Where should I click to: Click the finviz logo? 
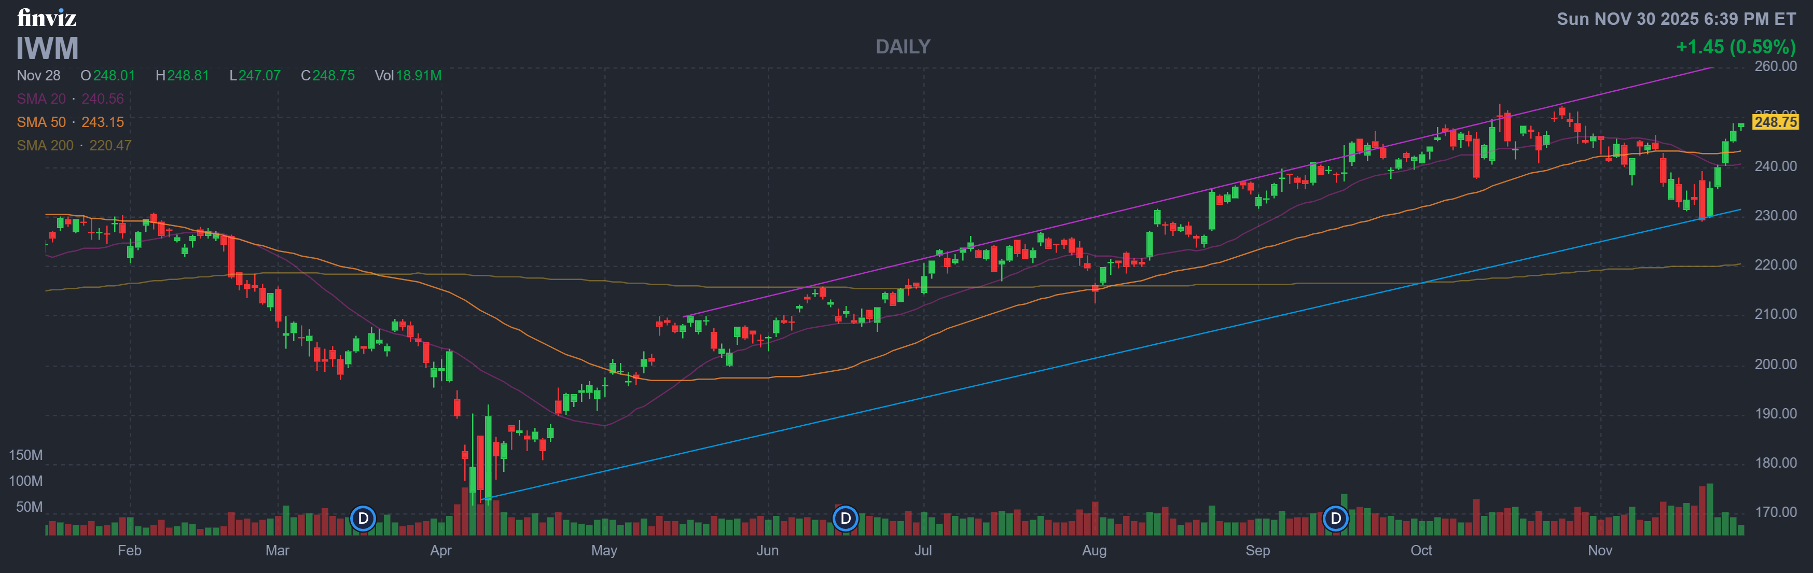pyautogui.click(x=47, y=17)
